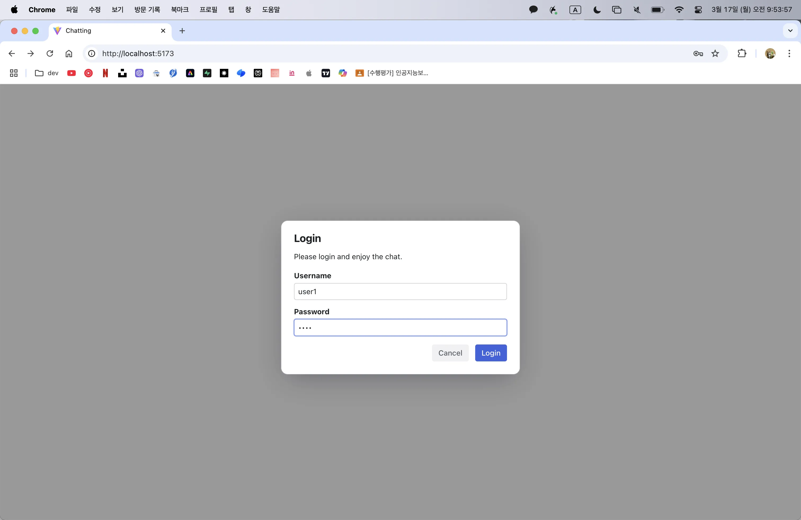Screen dimensions: 801x520
Task: Reload the page with refresh icon
Action: pos(50,53)
